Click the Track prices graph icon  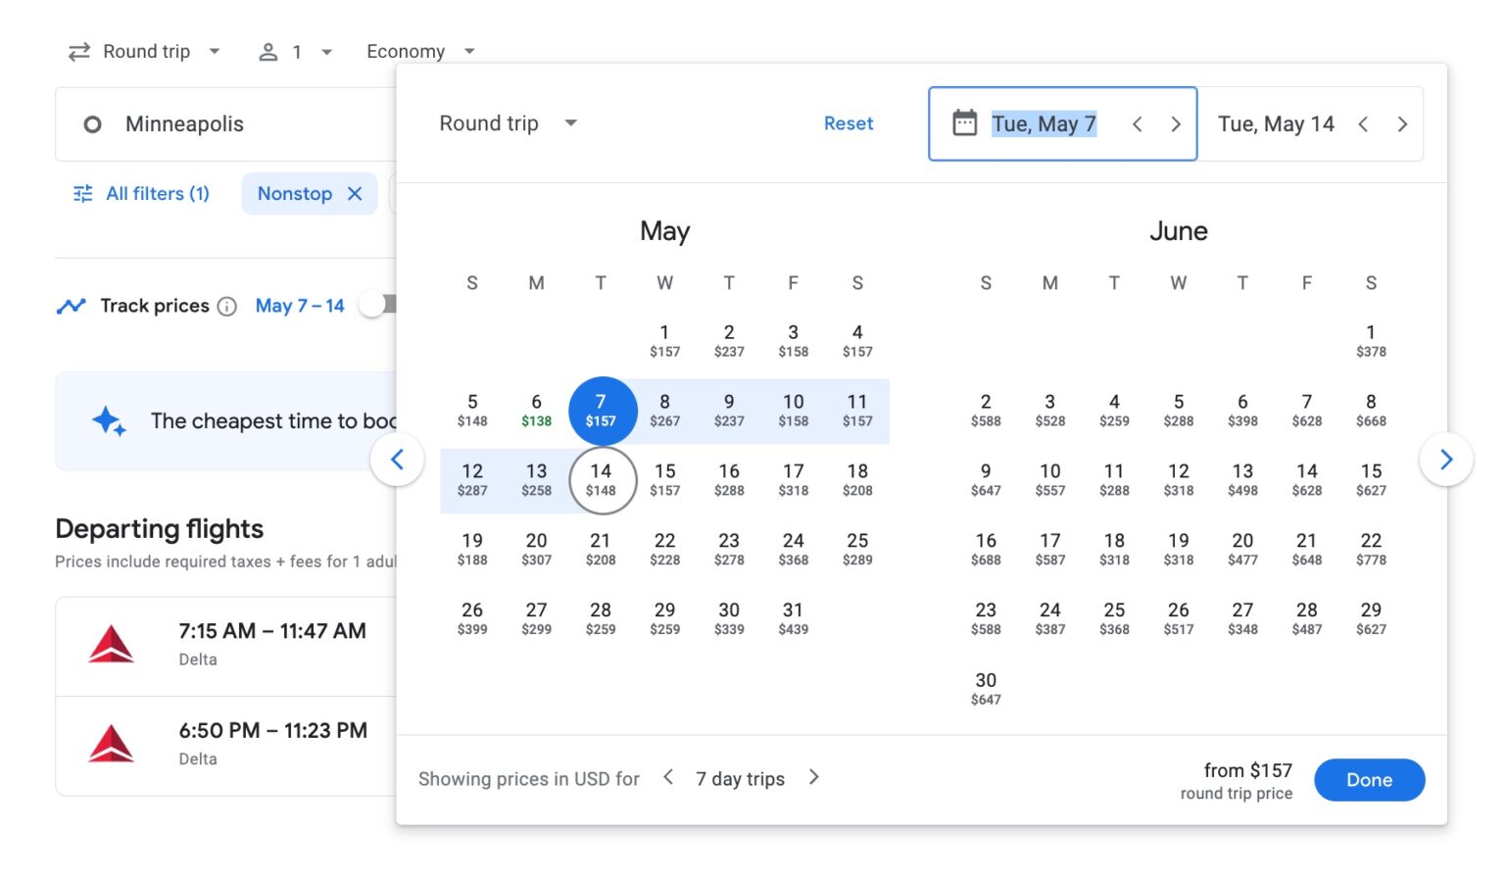point(72,305)
